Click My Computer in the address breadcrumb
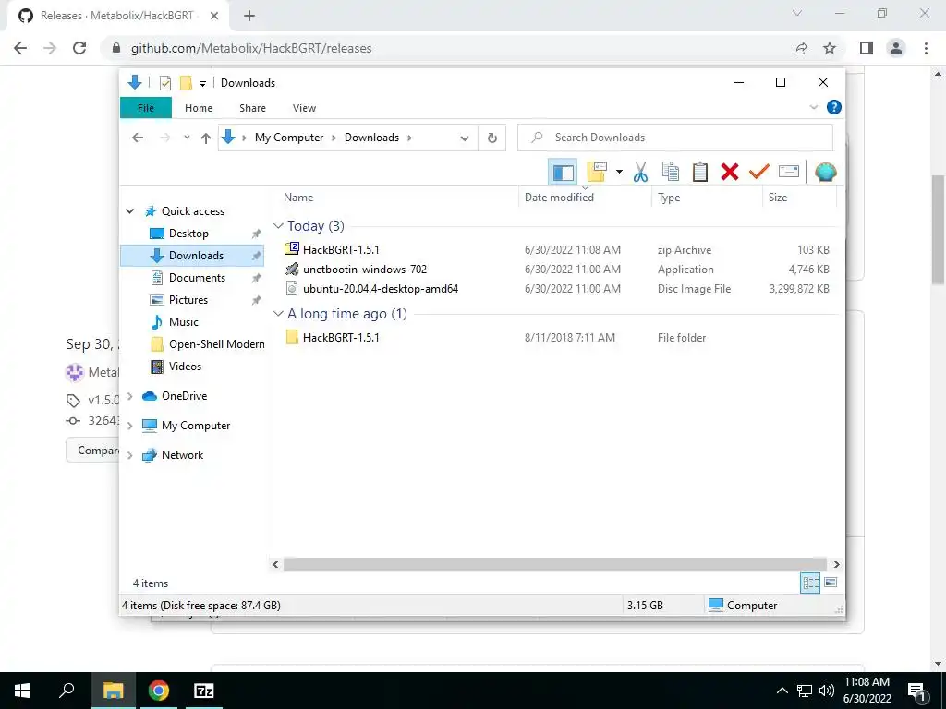This screenshot has width=946, height=709. coord(289,138)
